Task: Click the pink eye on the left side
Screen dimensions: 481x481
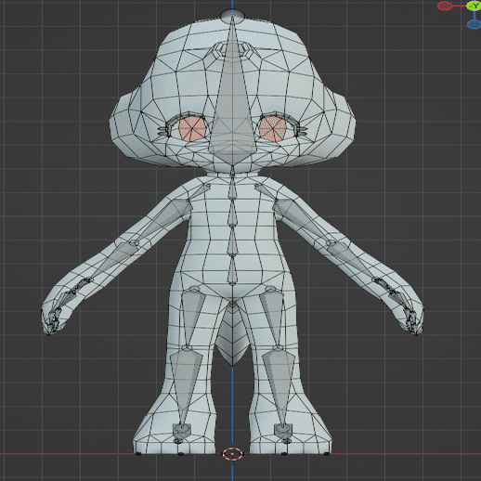Action: (192, 129)
